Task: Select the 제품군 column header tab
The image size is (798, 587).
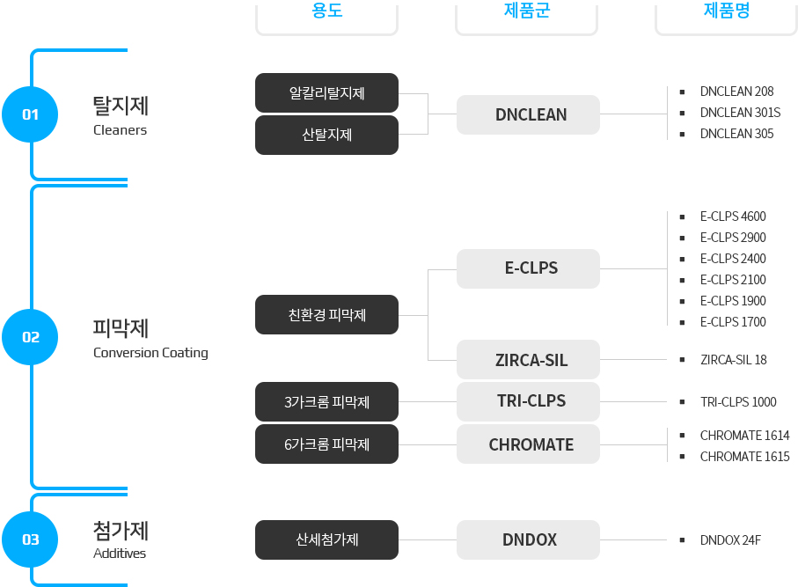Action: (x=526, y=12)
